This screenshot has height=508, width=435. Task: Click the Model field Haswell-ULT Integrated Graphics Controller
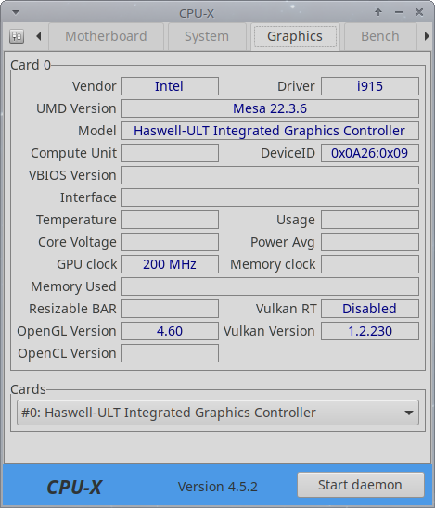coord(270,131)
